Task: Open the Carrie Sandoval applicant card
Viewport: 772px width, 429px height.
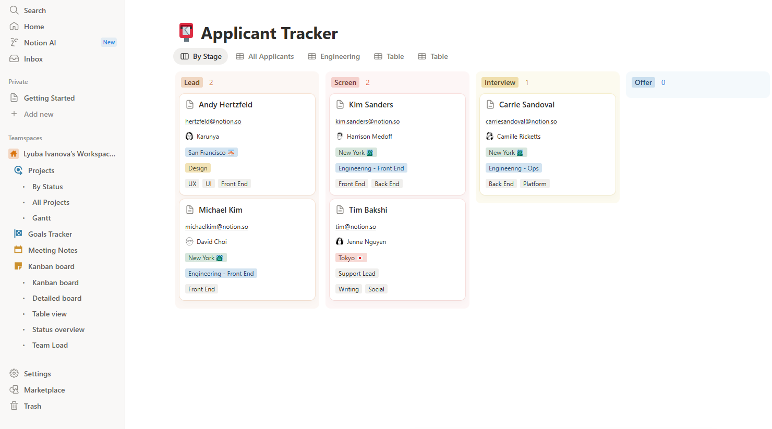Action: [x=526, y=105]
